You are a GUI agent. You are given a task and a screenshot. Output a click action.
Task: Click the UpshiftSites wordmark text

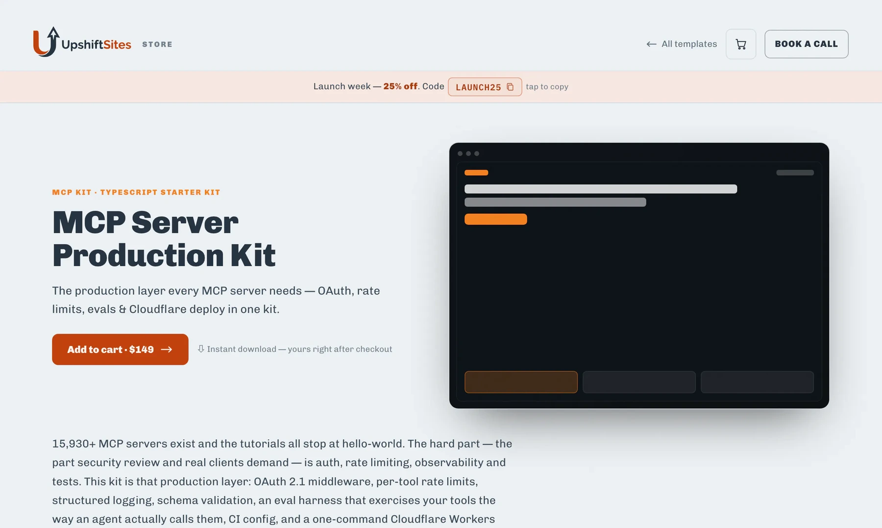click(97, 45)
